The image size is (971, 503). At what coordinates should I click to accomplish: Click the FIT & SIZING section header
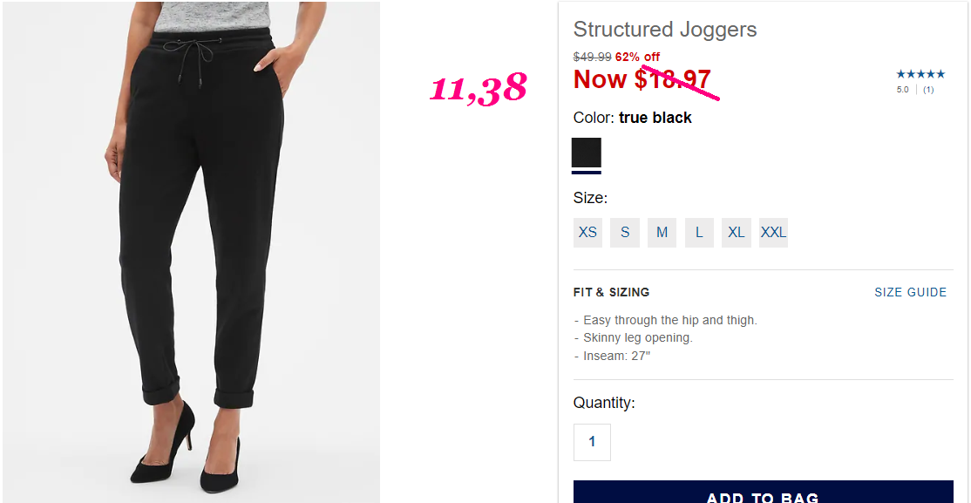pyautogui.click(x=611, y=292)
